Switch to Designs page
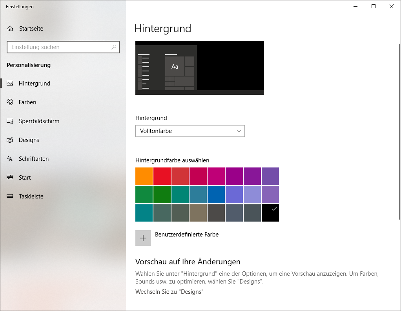The width and height of the screenshot is (401, 311). [x=63, y=140]
